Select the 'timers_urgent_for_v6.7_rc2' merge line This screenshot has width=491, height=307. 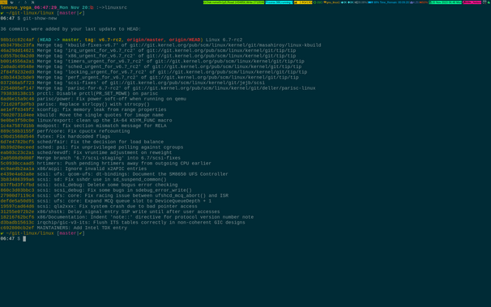(152, 62)
